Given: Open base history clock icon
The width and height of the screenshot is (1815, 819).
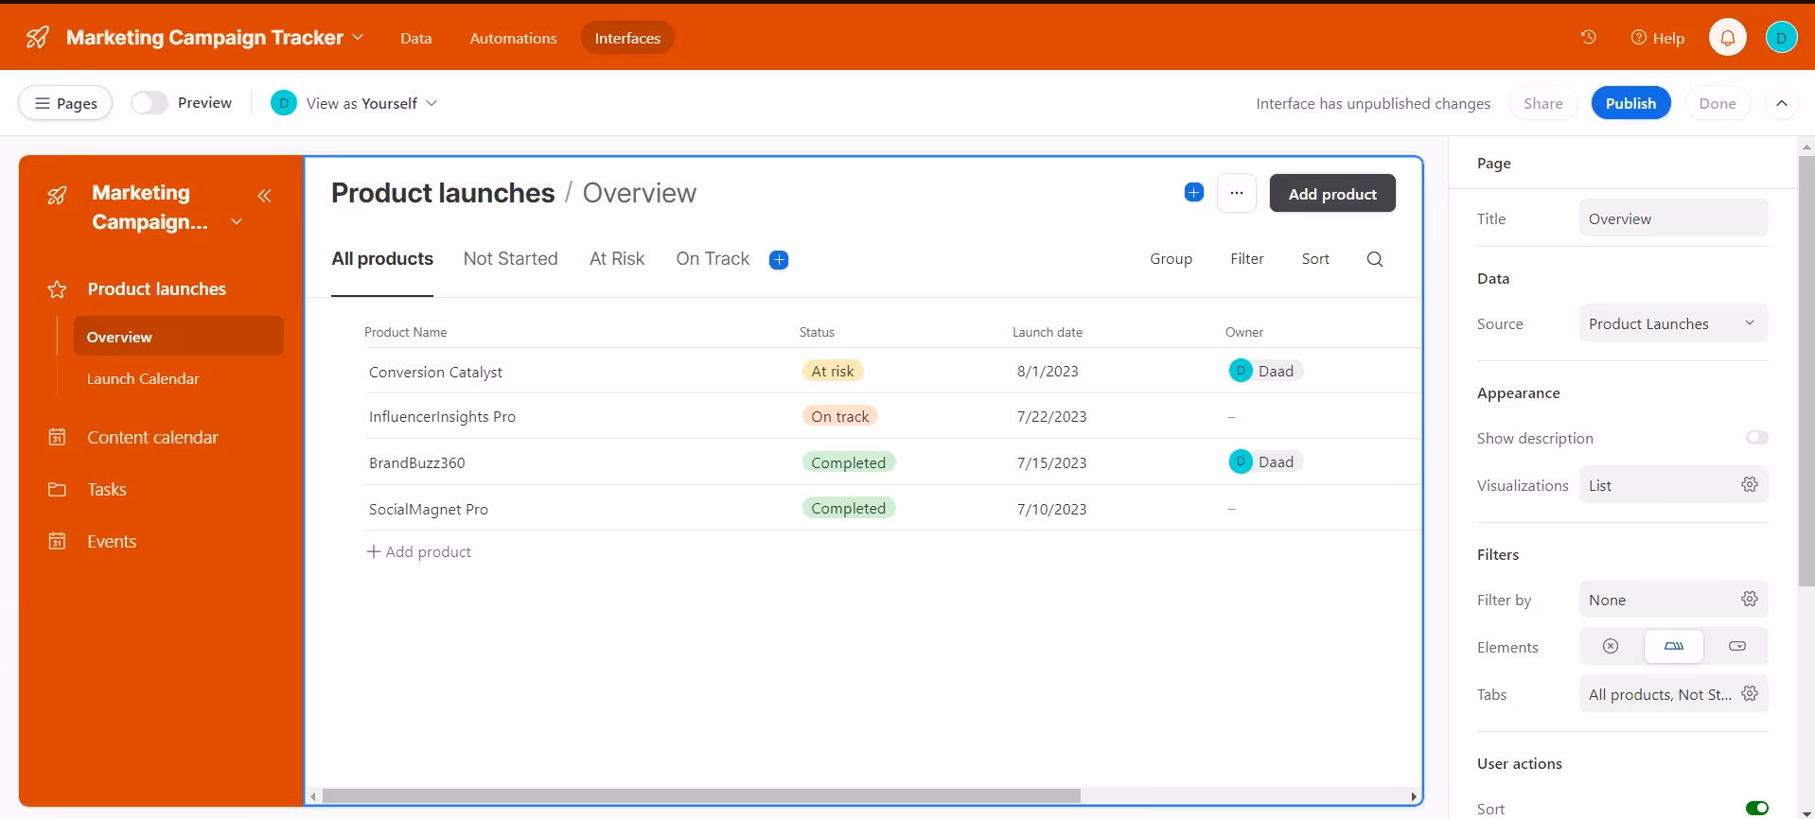Looking at the screenshot, I should coord(1588,37).
